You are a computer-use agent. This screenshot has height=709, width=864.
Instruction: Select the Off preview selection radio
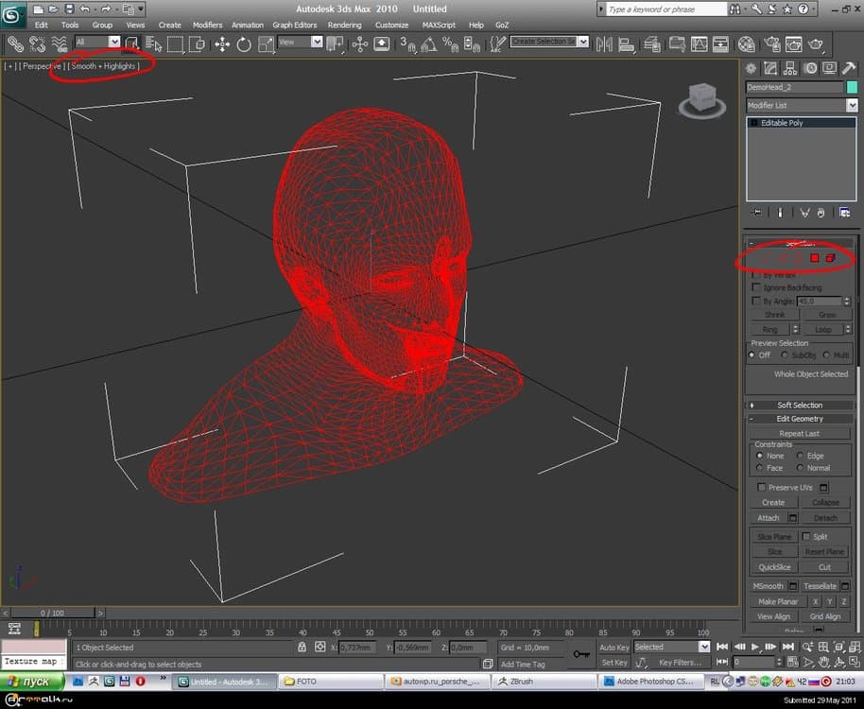pos(752,354)
